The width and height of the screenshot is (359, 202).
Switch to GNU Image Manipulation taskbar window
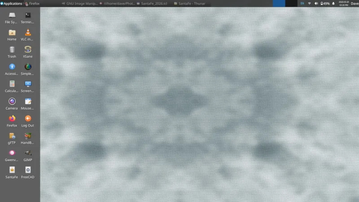[79, 3]
